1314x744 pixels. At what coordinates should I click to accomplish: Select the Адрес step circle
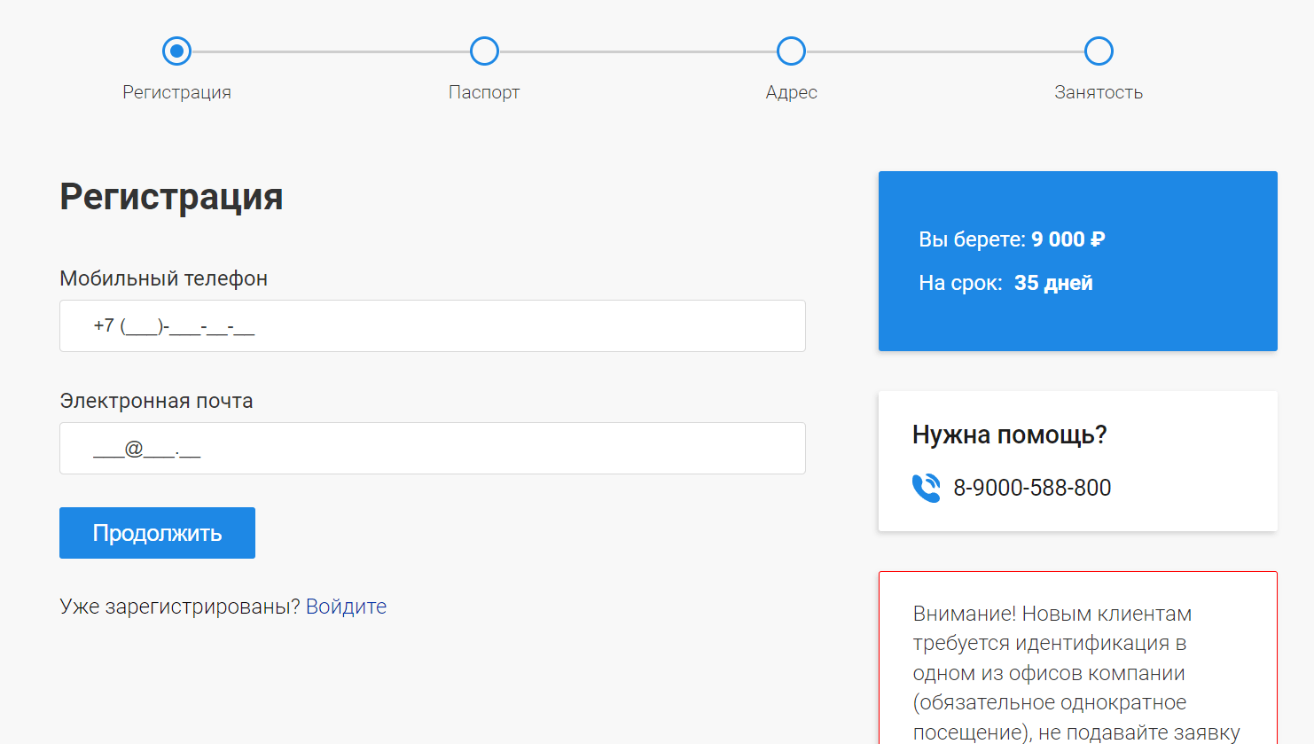[791, 51]
